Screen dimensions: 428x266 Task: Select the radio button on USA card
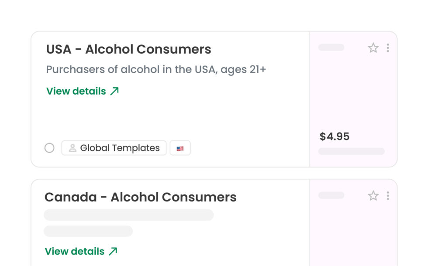[x=49, y=148]
